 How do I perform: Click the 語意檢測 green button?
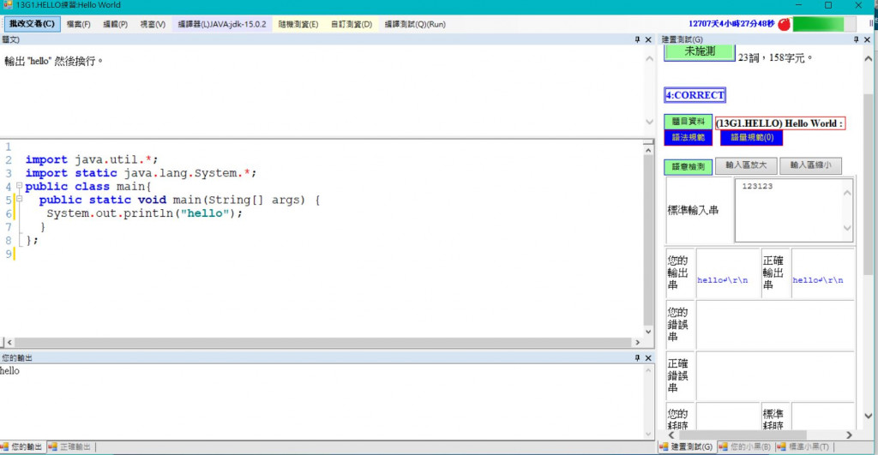[x=689, y=167]
